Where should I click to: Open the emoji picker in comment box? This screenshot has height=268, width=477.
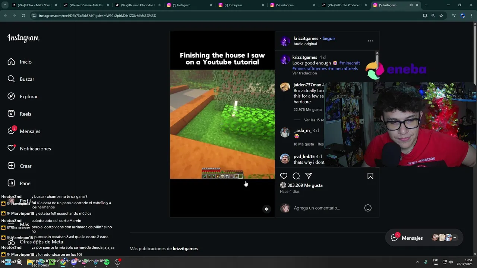(x=368, y=208)
